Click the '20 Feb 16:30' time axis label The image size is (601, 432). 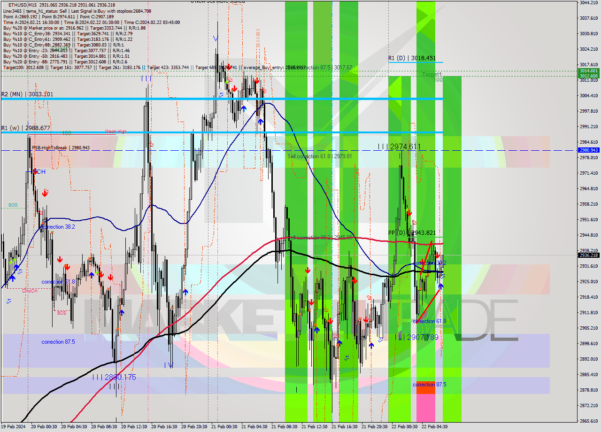[x=164, y=427]
